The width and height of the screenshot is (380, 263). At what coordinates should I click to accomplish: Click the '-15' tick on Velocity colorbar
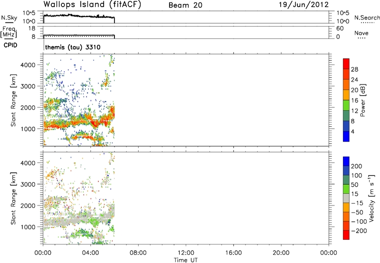point(357,203)
